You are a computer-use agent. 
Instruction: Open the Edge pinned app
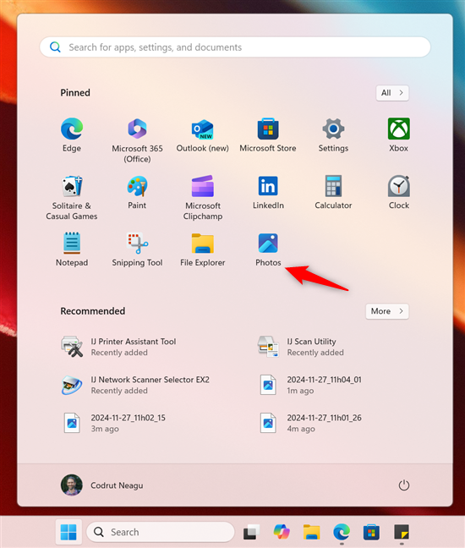click(x=72, y=135)
